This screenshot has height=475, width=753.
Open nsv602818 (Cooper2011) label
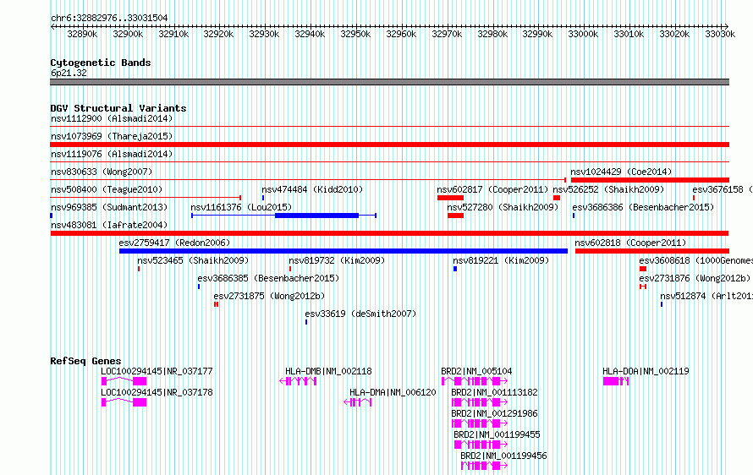(630, 243)
